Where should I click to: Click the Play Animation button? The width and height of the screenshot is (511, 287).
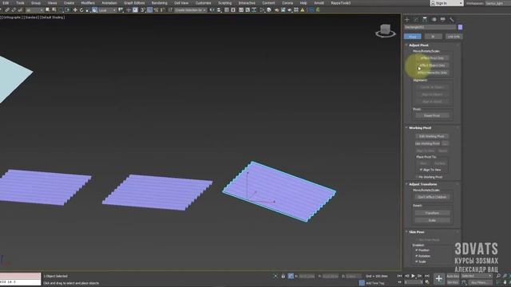[x=414, y=276]
